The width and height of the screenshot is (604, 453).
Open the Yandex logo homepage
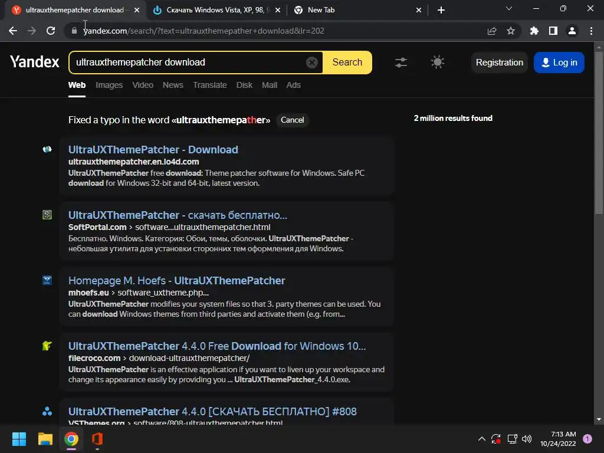(35, 61)
